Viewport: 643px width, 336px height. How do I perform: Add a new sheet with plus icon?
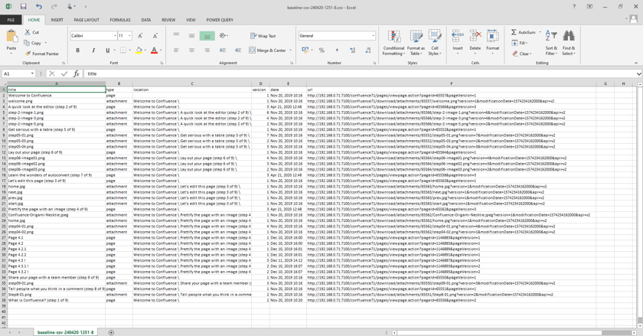tap(111, 332)
